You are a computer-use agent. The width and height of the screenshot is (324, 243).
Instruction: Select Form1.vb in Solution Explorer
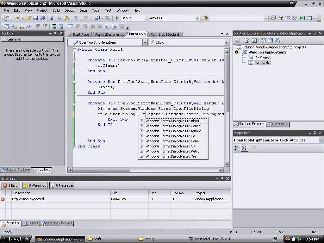tap(262, 62)
